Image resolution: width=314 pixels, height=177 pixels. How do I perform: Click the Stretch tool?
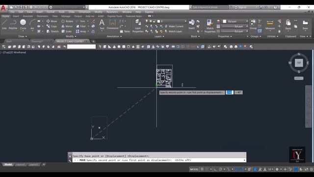[x=52, y=31]
